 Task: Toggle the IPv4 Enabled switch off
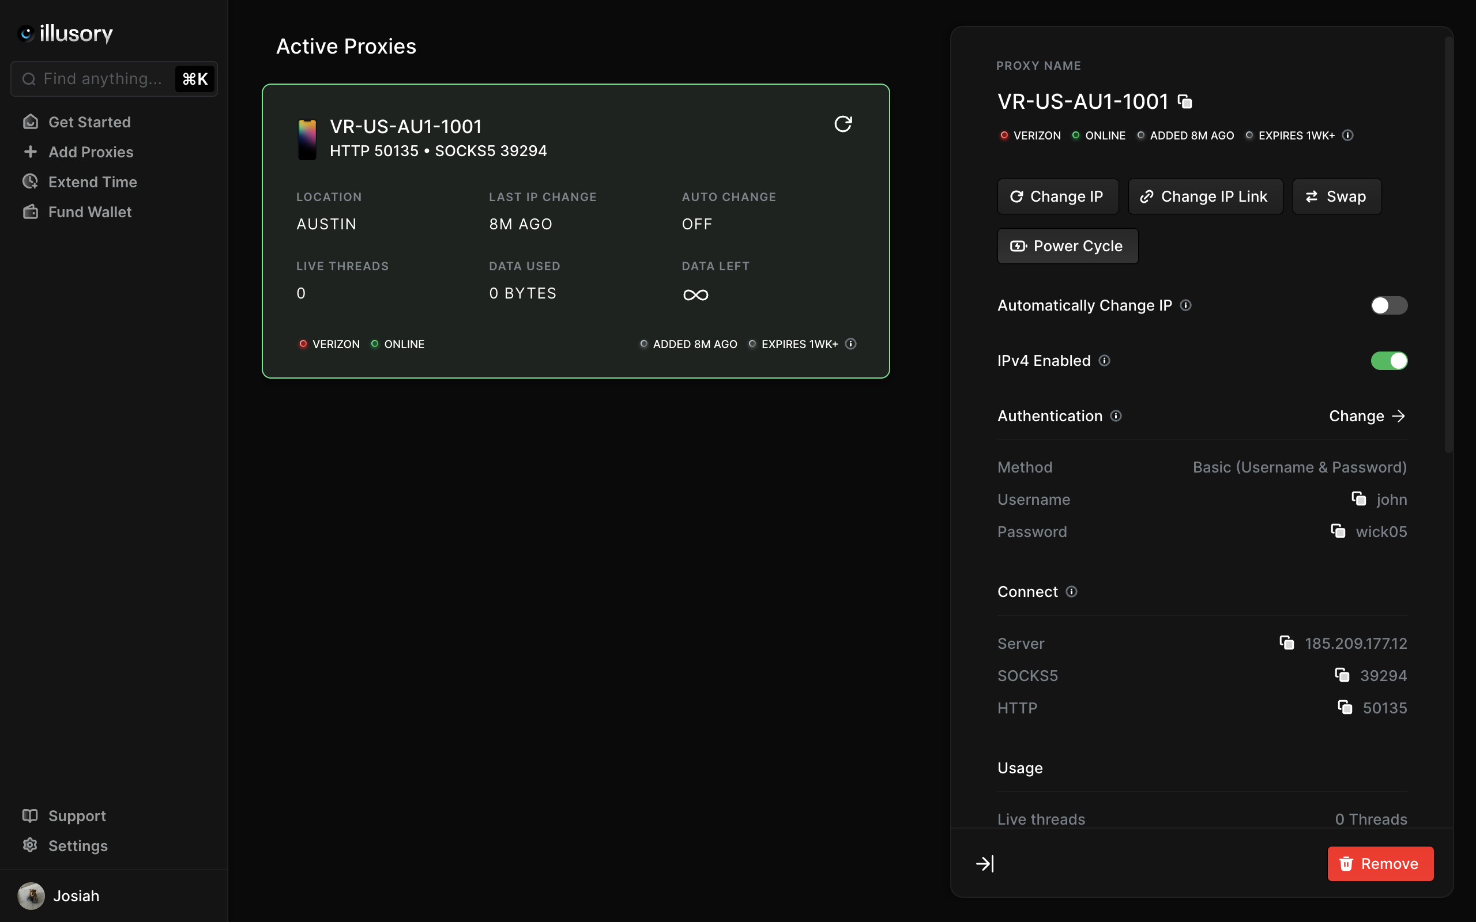(1389, 360)
